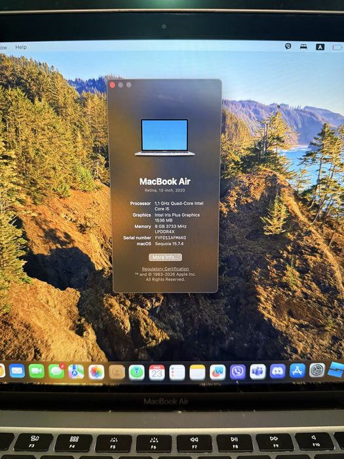Click the MacBook Air laptop image
This screenshot has width=344, height=459.
tap(164, 137)
